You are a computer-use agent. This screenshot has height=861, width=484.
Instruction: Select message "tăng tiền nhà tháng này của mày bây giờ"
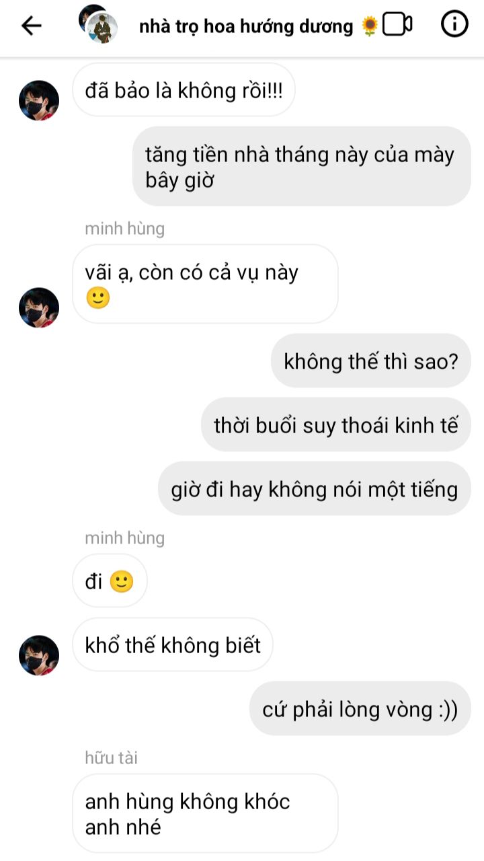[301, 166]
